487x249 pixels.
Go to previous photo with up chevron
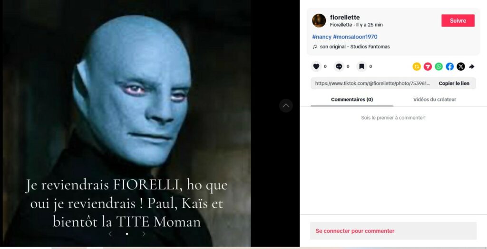click(x=286, y=106)
